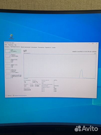Open the Вид menu

[x=15, y=45]
